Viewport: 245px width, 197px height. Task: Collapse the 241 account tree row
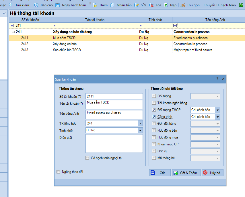[x=13, y=32]
